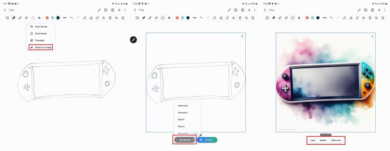The width and height of the screenshot is (390, 151).
Task: Tap the round black pencil edit button
Action: 134,40
